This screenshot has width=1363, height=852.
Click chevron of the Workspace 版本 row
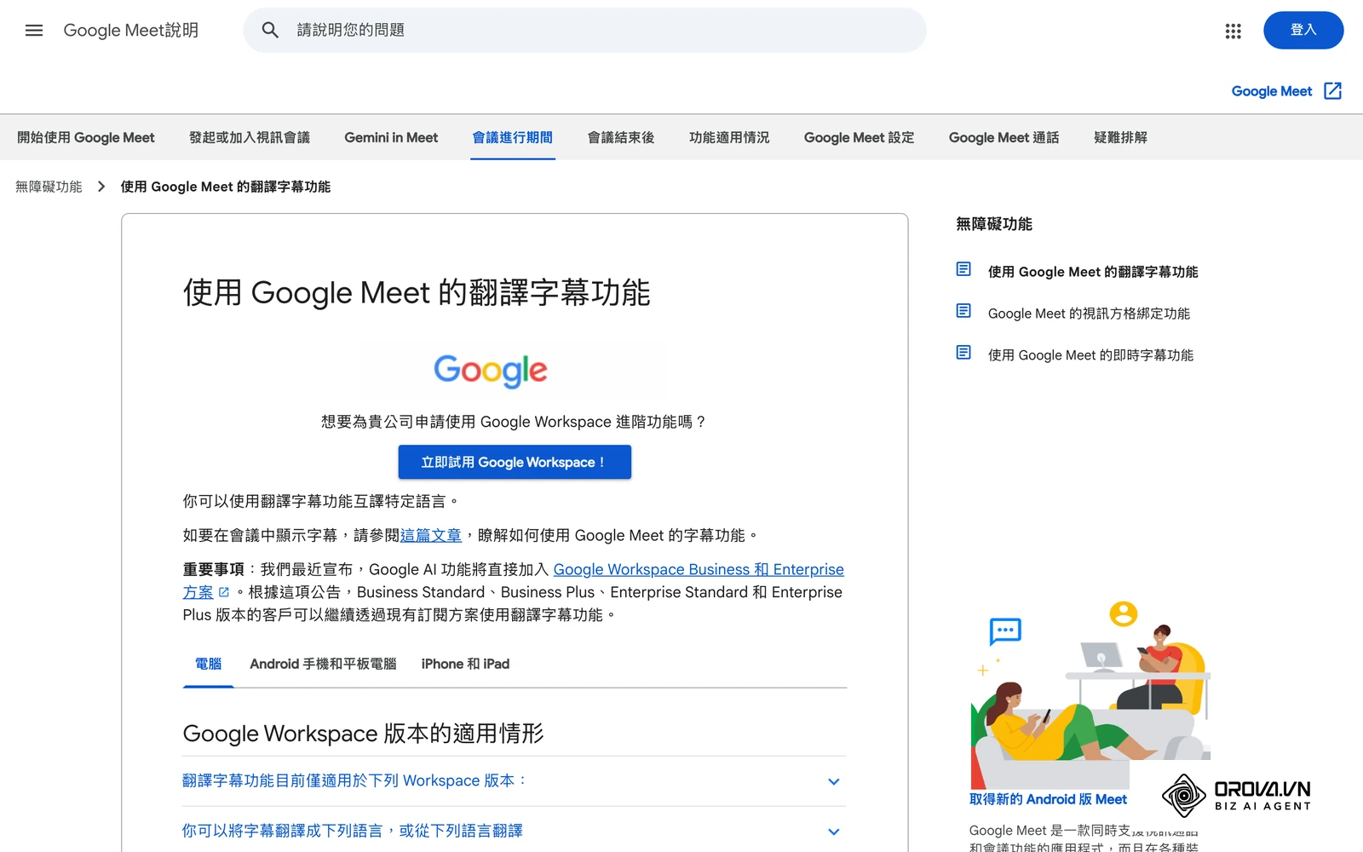click(834, 781)
